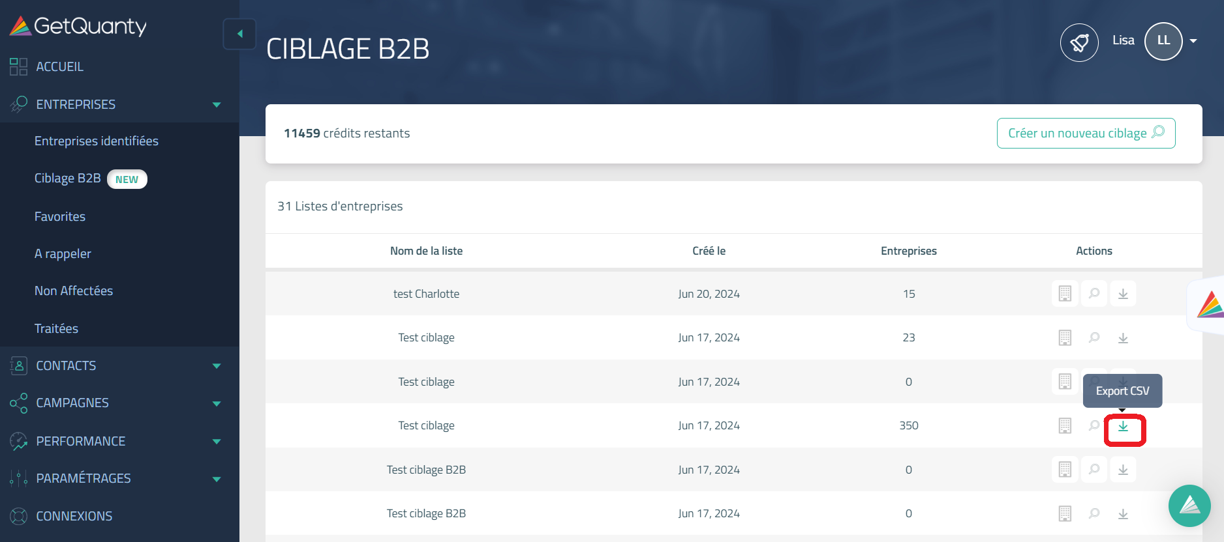Open user account dropdown arrow

point(1193,41)
